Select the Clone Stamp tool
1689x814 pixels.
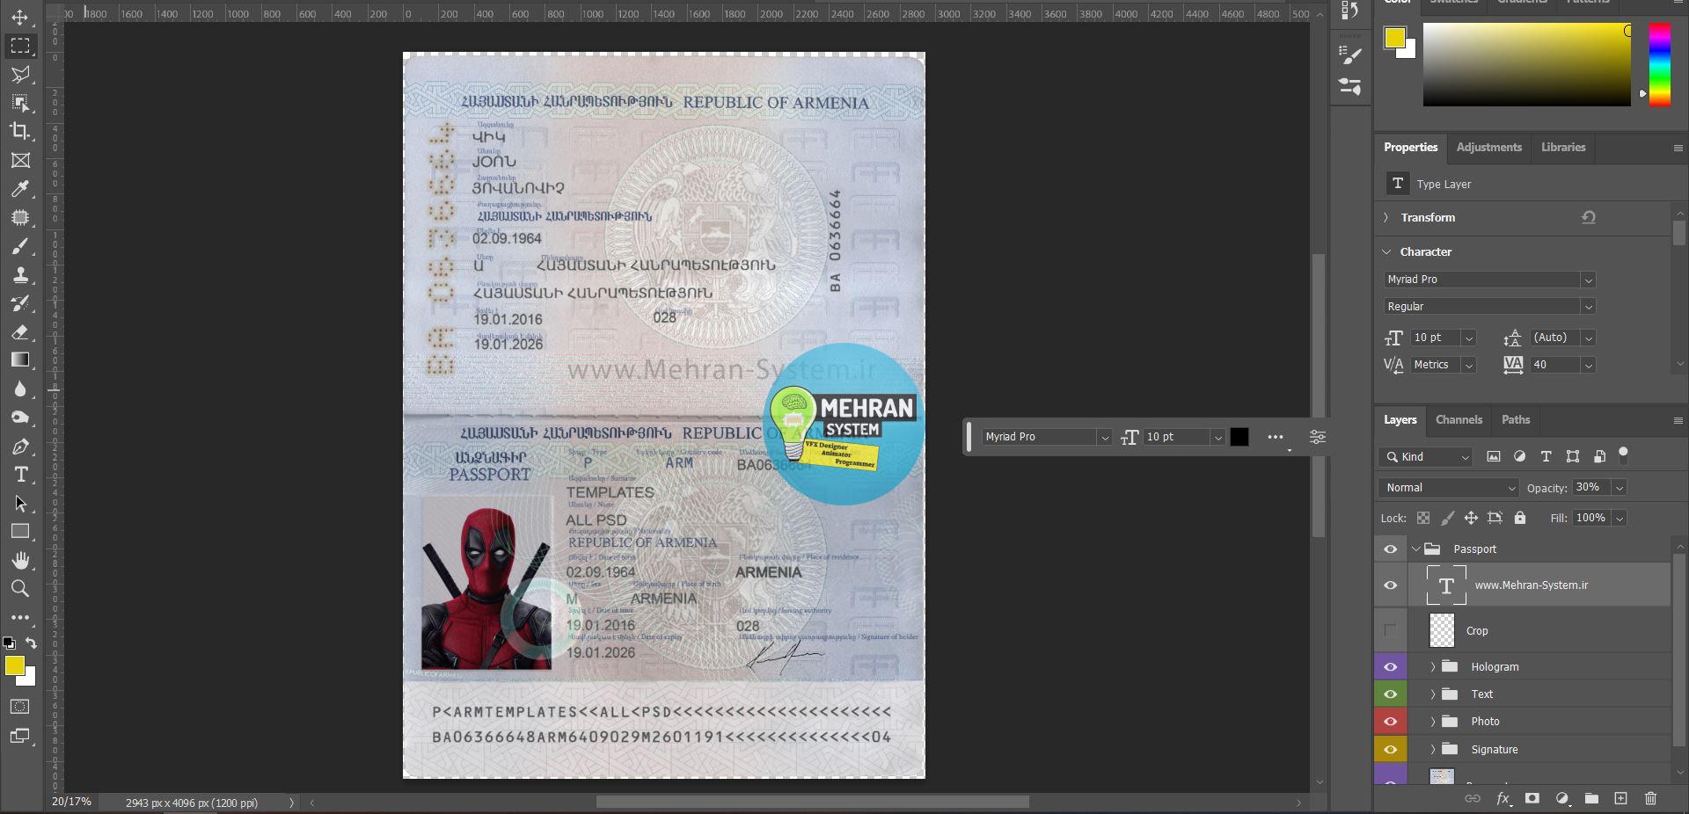pos(20,274)
